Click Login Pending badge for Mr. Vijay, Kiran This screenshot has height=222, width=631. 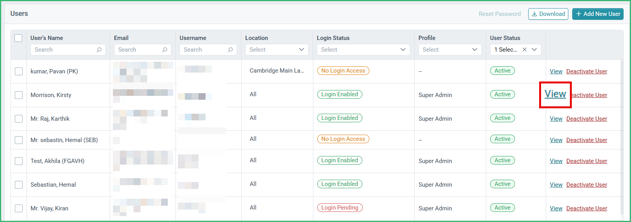[340, 208]
